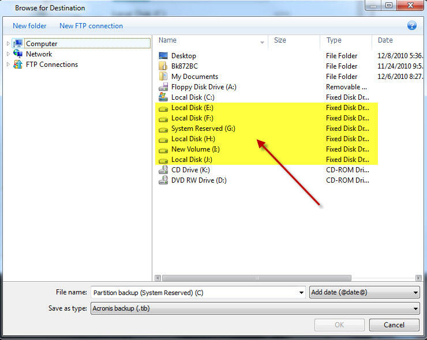The height and width of the screenshot is (340, 427).
Task: Select the Local Disk (F:) name text
Action: pyautogui.click(x=192, y=118)
